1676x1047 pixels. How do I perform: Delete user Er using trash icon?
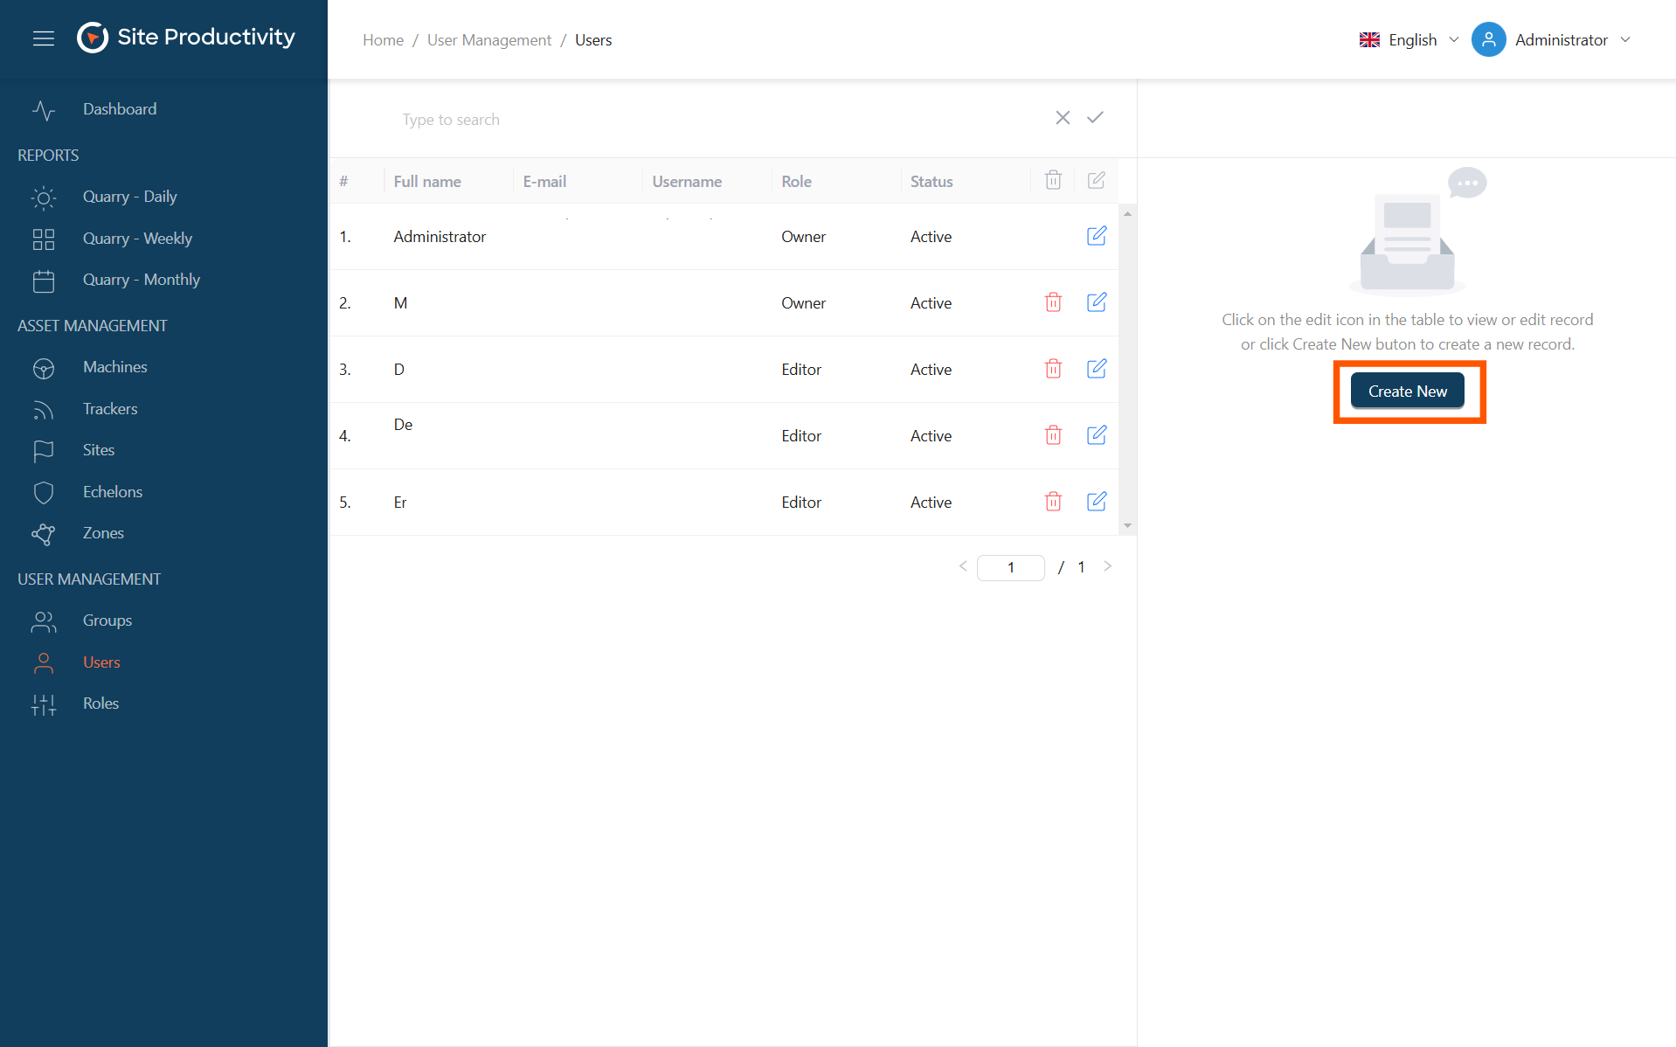point(1053,502)
